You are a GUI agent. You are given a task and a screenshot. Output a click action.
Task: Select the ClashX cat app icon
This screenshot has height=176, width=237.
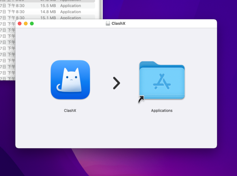tap(70, 80)
